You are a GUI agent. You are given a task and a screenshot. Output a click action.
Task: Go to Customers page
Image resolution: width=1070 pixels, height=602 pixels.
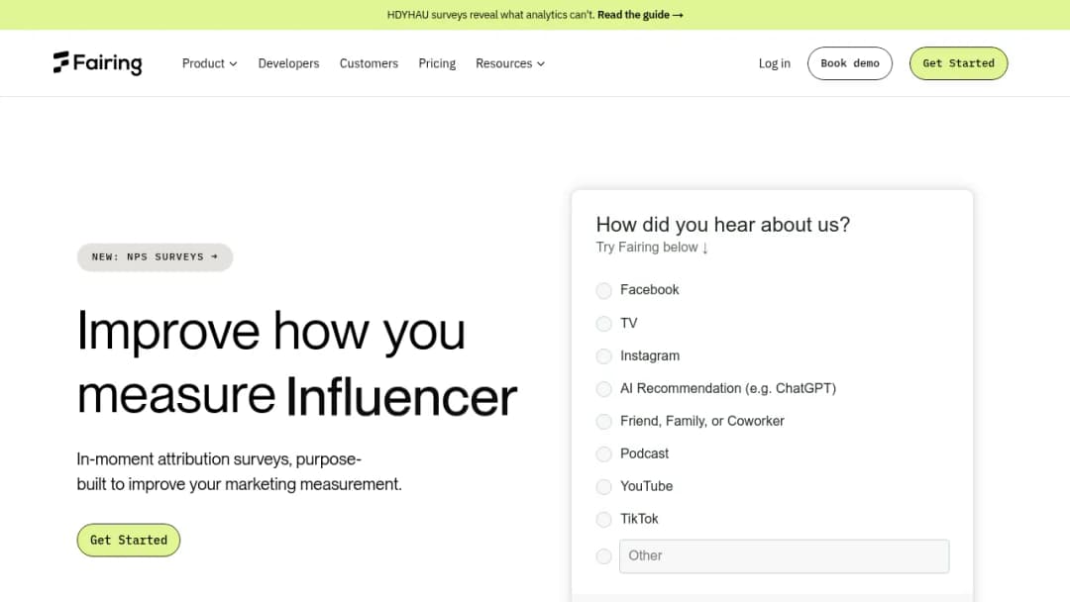(369, 63)
